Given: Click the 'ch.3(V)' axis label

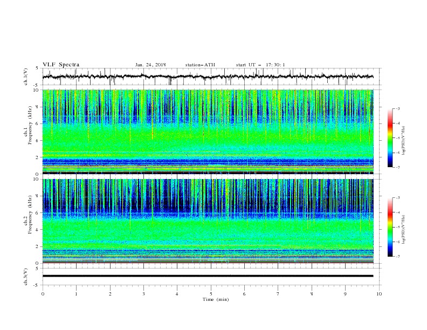Looking at the screenshot, I should point(26,277).
